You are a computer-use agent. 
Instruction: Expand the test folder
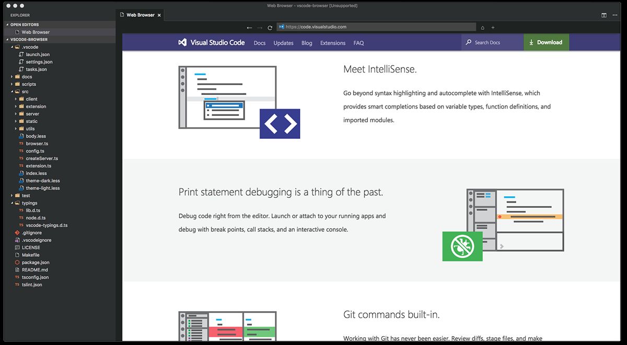[x=12, y=196]
